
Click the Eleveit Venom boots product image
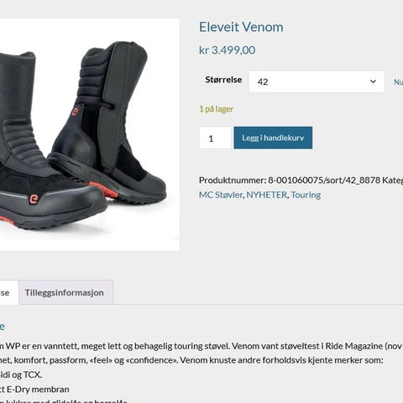(x=89, y=134)
